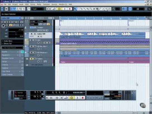Adjust the Inspector volume fader value

point(16,30)
